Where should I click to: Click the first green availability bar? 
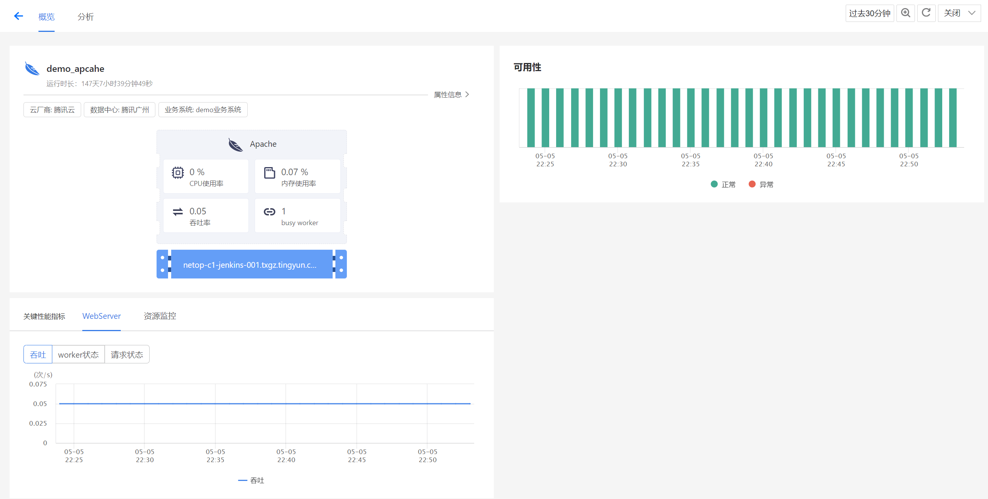point(531,118)
